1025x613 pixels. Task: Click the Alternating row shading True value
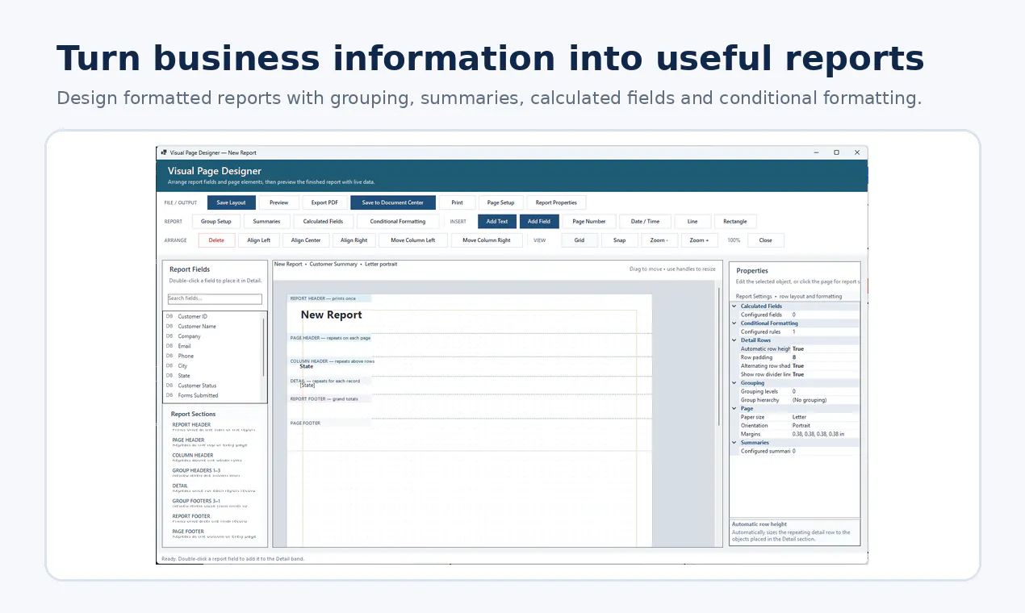coord(797,366)
